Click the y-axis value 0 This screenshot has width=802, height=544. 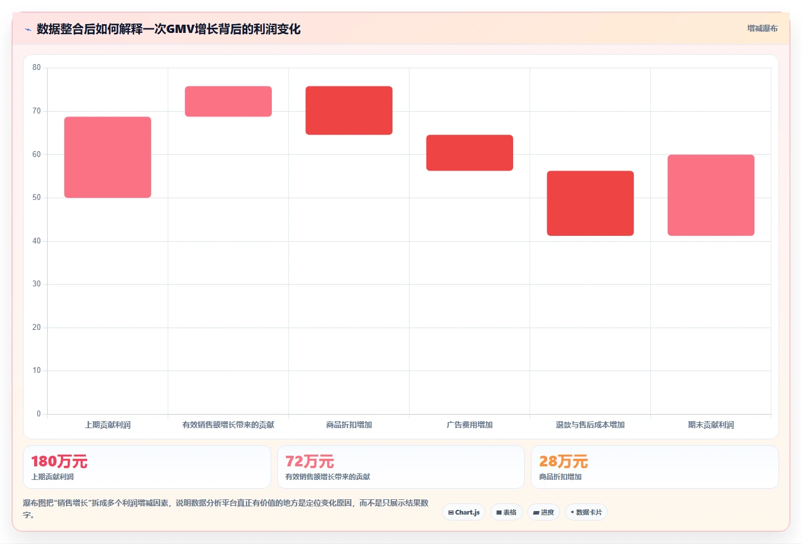(x=39, y=414)
